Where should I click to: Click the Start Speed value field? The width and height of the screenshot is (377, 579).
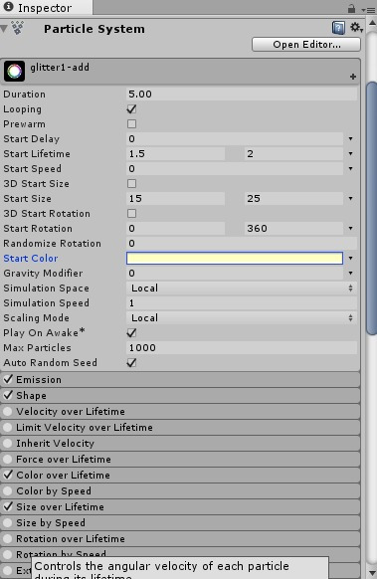235,169
